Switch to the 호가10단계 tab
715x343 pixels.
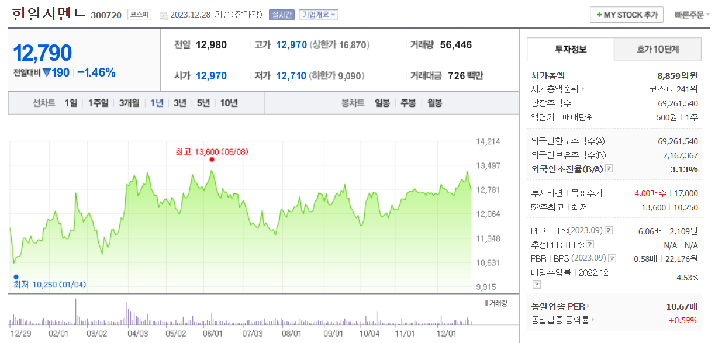pos(658,50)
